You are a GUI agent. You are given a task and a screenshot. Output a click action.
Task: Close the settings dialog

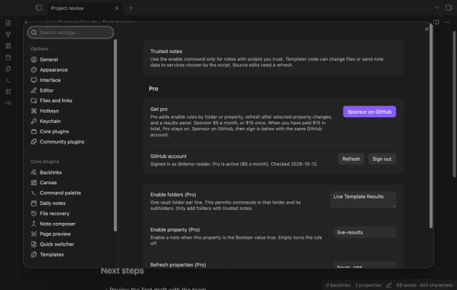coord(427,29)
